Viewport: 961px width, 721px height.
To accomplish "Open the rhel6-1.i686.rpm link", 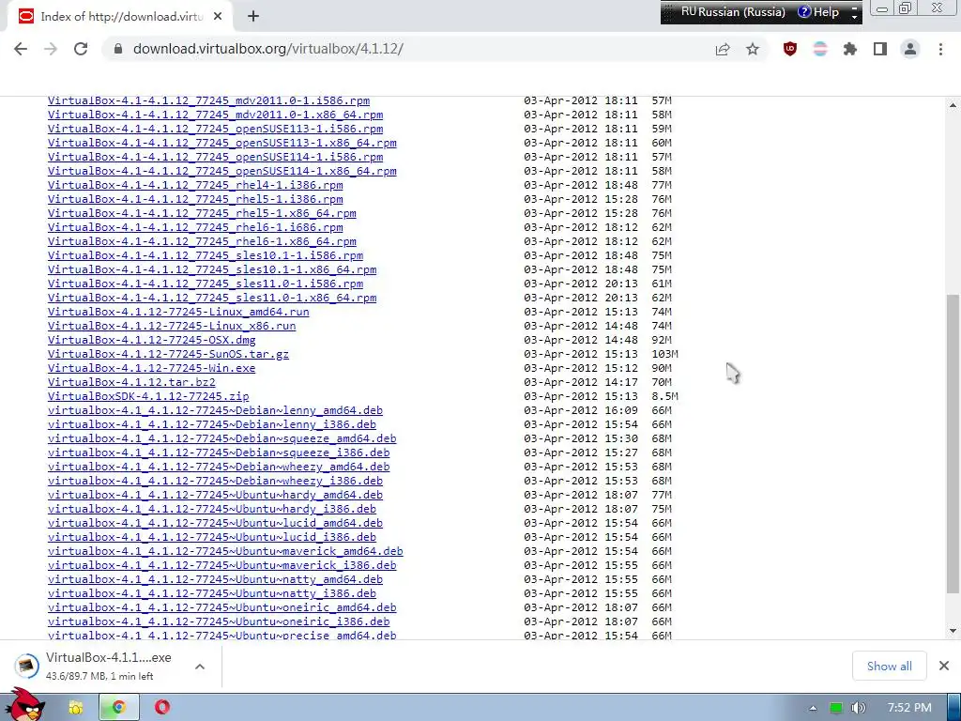I will coord(195,227).
